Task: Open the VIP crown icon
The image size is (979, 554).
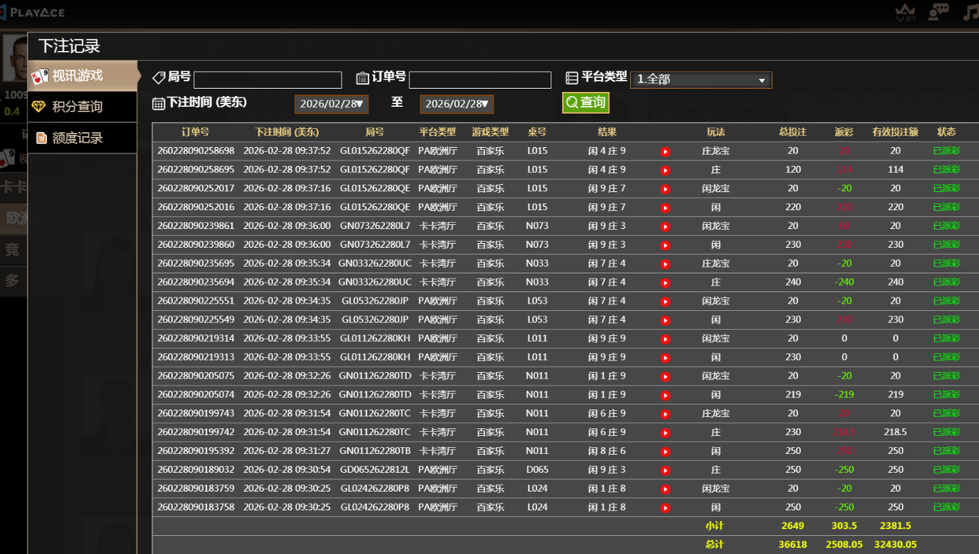Action: (906, 11)
